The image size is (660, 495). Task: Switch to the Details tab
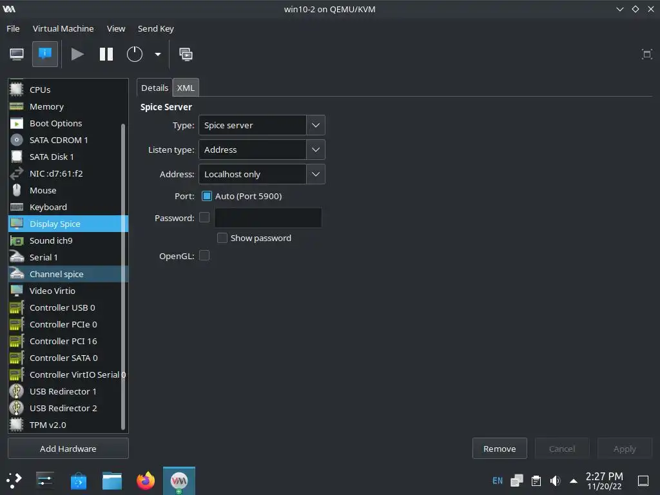155,88
